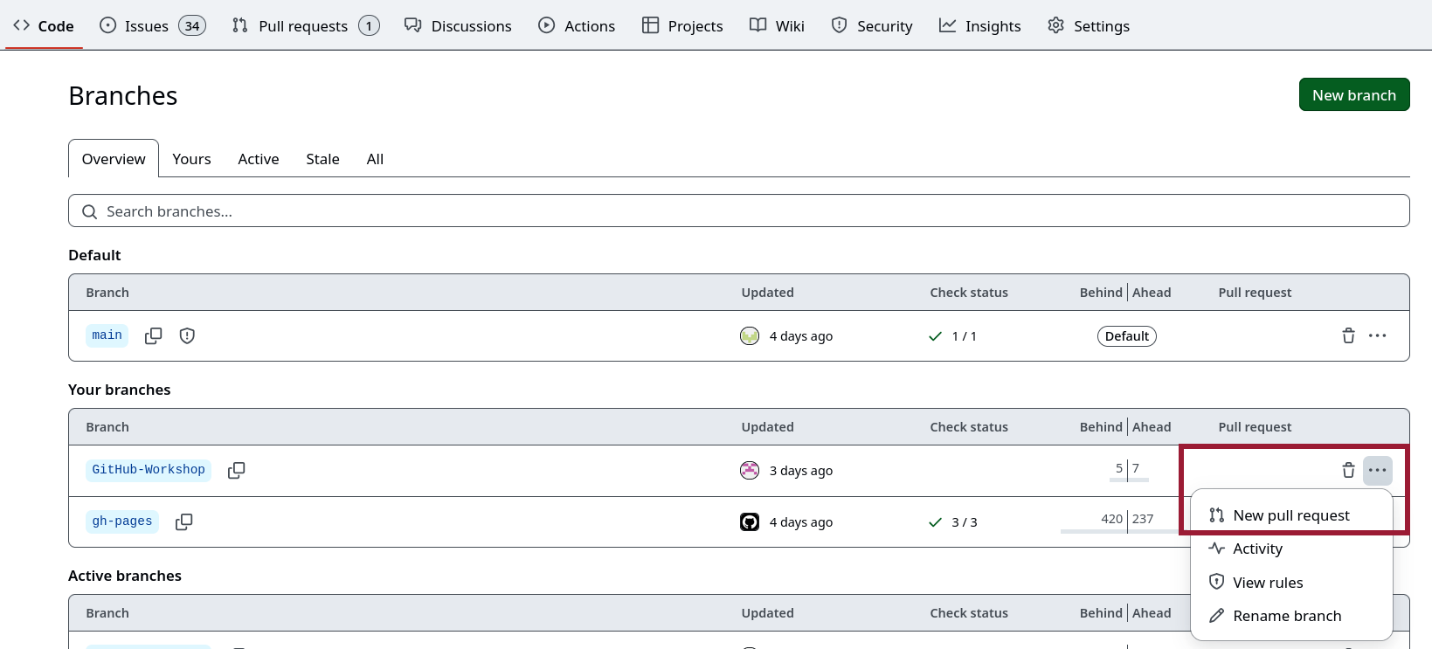Viewport: 1432px width, 649px height.
Task: Copy the GitHub-Workshop branch name
Action: (x=236, y=471)
